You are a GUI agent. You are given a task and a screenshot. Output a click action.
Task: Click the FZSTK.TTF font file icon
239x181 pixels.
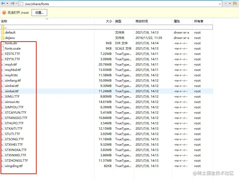3,54
